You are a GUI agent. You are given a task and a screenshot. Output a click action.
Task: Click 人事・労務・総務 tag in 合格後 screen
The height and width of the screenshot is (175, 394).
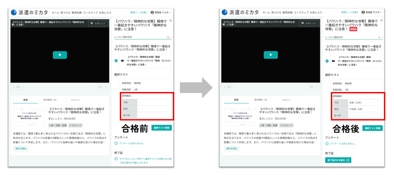tap(268, 125)
